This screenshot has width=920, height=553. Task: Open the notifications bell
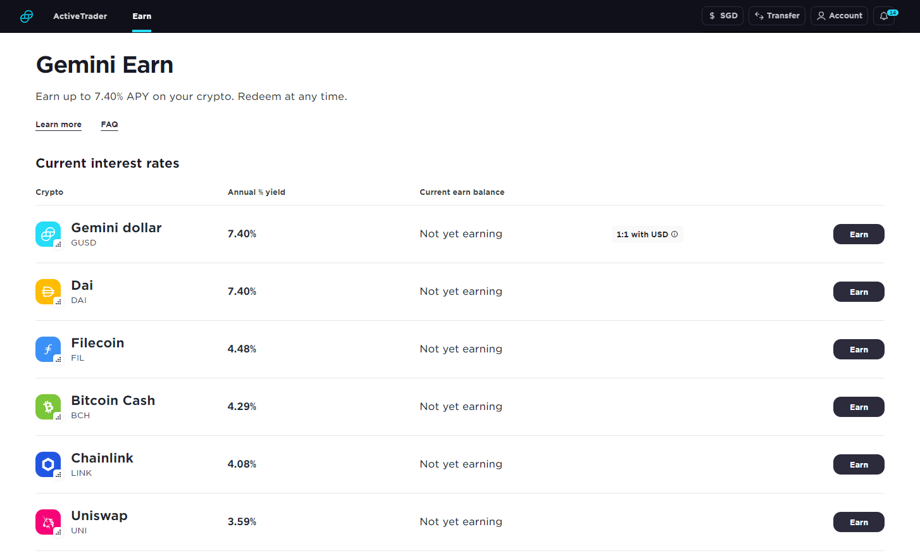(x=885, y=16)
